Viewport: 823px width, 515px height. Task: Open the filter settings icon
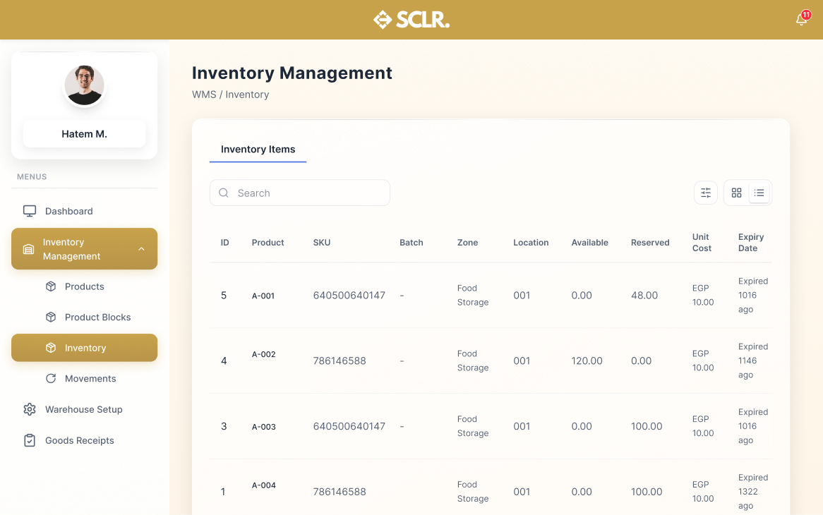click(x=705, y=193)
